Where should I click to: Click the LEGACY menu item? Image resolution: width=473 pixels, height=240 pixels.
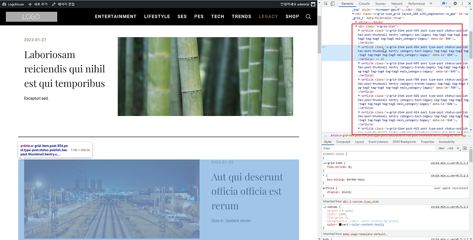pyautogui.click(x=268, y=16)
